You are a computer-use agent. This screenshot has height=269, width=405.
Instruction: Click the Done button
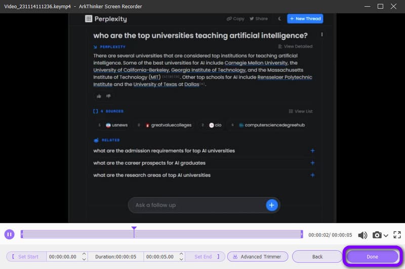372,257
